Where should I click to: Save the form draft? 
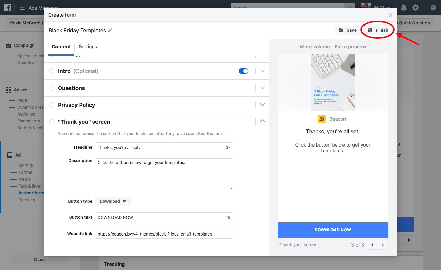(x=348, y=30)
